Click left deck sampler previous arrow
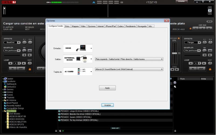Viewport: 216px width, 135px height. [24, 55]
